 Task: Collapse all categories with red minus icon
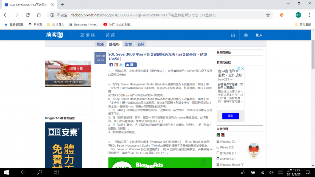click(223, 135)
